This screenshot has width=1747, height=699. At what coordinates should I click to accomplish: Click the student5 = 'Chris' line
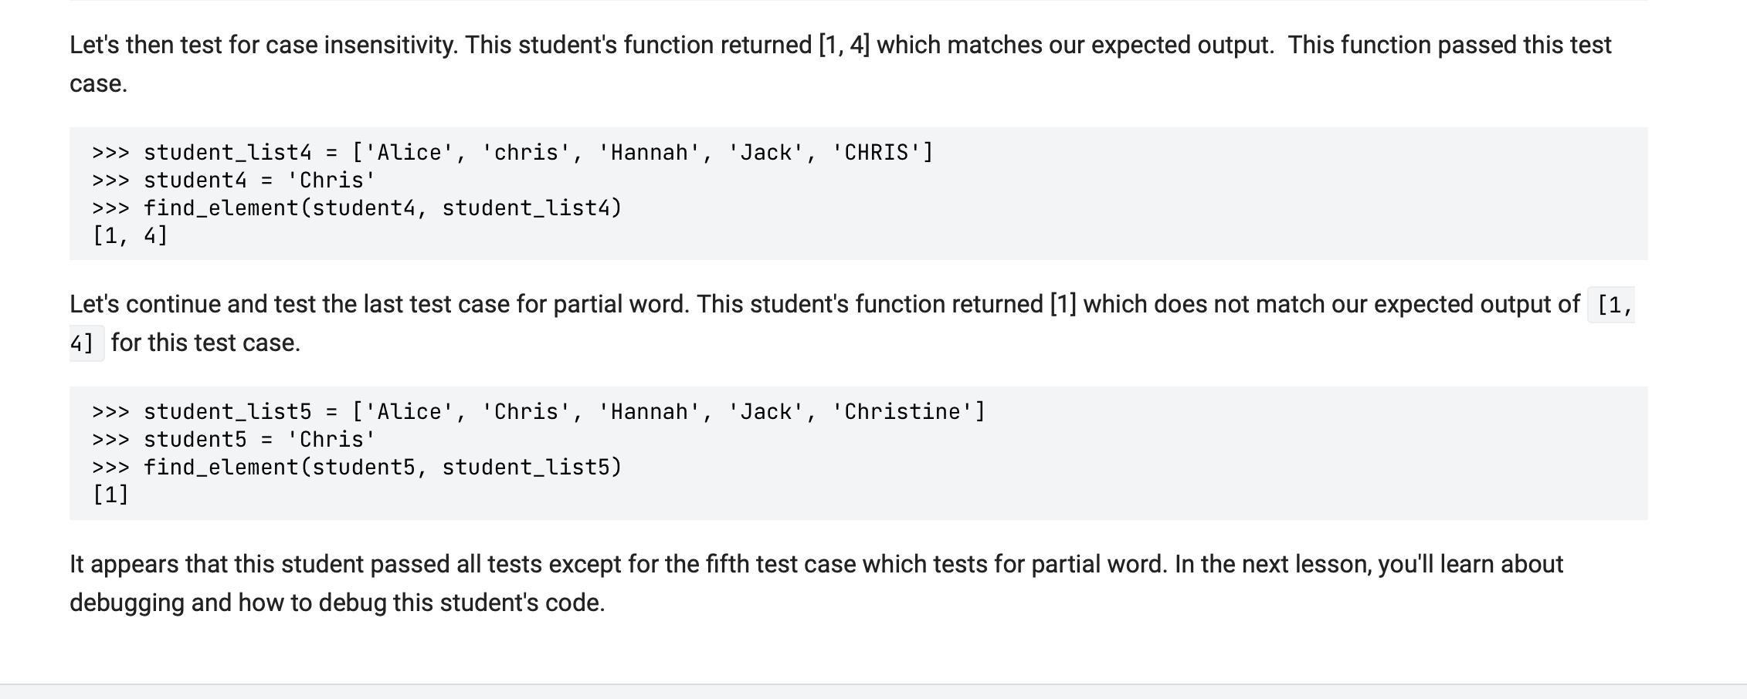(x=233, y=440)
